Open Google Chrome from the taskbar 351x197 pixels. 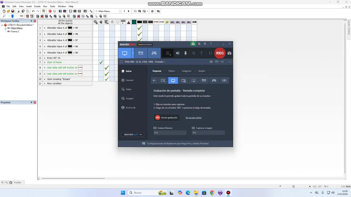click(x=212, y=193)
